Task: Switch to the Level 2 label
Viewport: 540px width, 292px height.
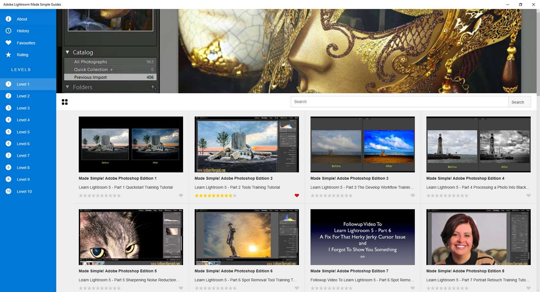Action: tap(23, 96)
